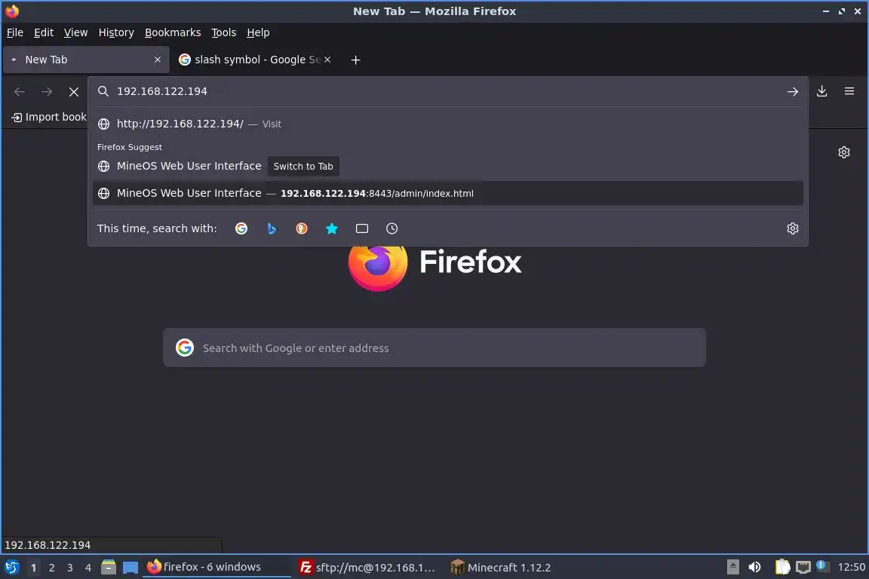Click show desktop icon in taskbar
869x579 pixels.
point(131,568)
